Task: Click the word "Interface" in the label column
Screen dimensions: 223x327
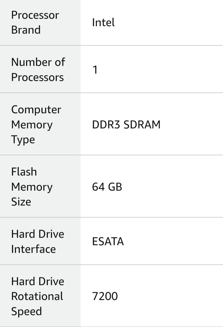Action: (33, 249)
